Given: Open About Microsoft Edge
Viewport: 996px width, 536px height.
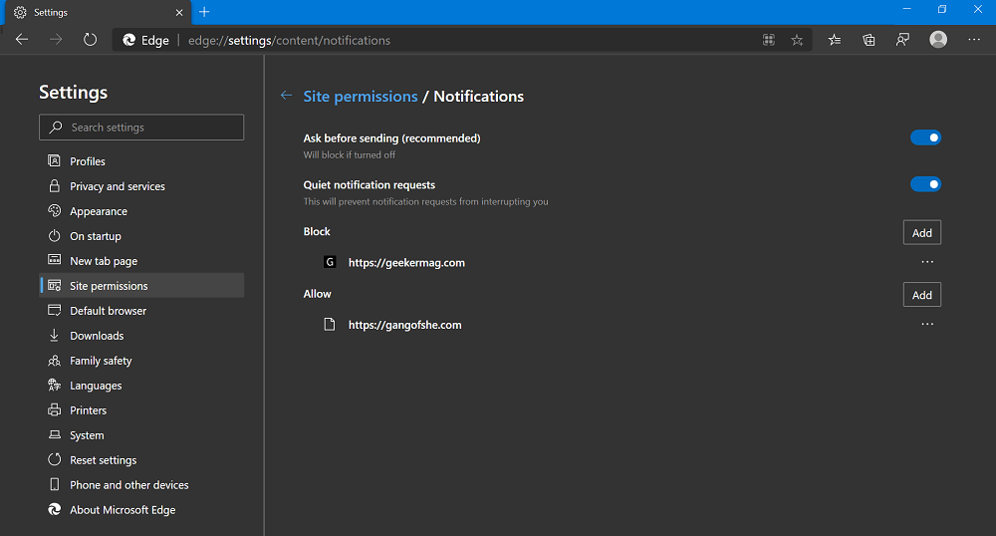Looking at the screenshot, I should [x=141, y=509].
